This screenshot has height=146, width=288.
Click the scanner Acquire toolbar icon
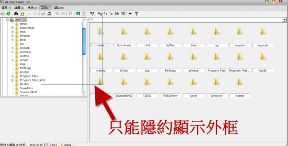[x=49, y=14]
